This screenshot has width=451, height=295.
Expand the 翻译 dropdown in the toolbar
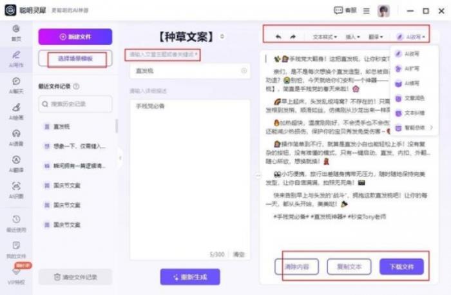pyautogui.click(x=376, y=37)
